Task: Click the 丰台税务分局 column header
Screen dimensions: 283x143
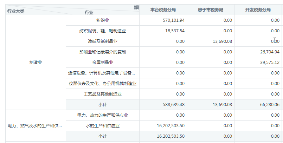Action: click(x=163, y=10)
